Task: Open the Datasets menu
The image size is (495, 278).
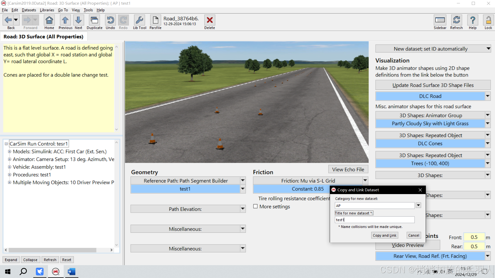Action: coord(29,10)
